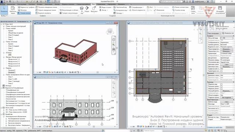Create new Sheet (Лист)
The image size is (235, 132).
pos(150,7)
